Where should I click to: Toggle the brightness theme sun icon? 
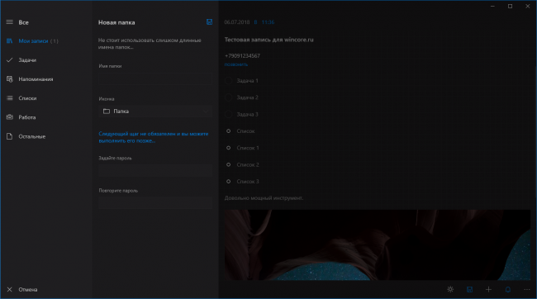450,289
